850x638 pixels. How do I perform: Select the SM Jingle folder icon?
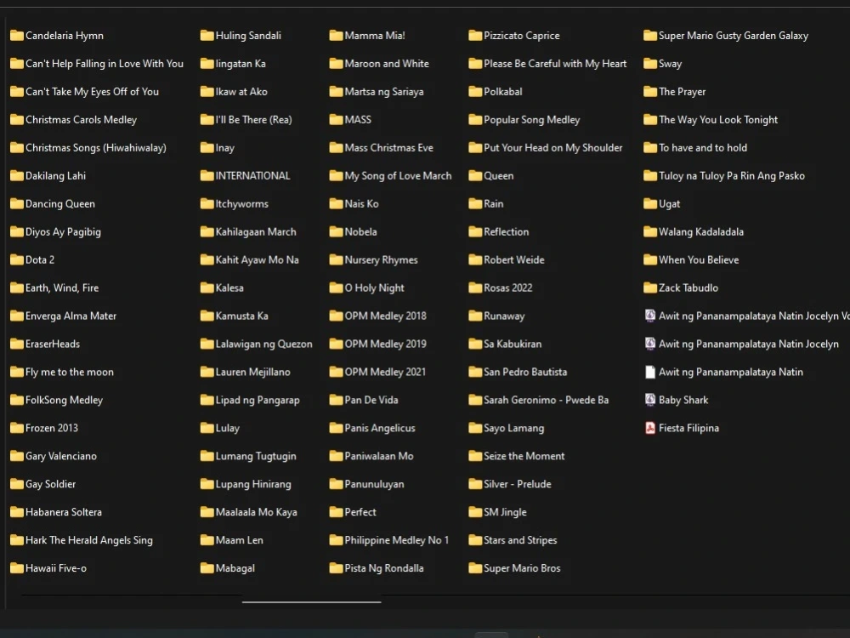[475, 511]
